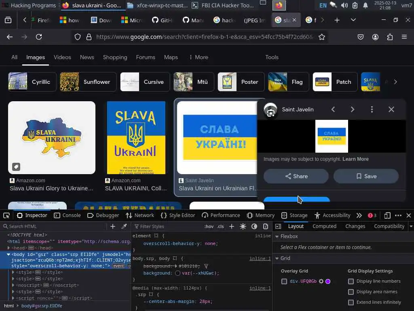Show the next image in preview panel

point(353,109)
